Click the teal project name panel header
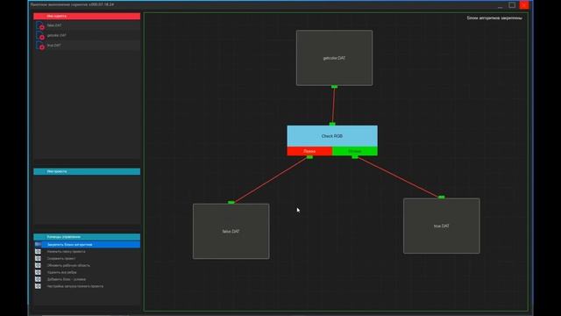Image resolution: width=561 pixels, height=316 pixels. point(87,172)
